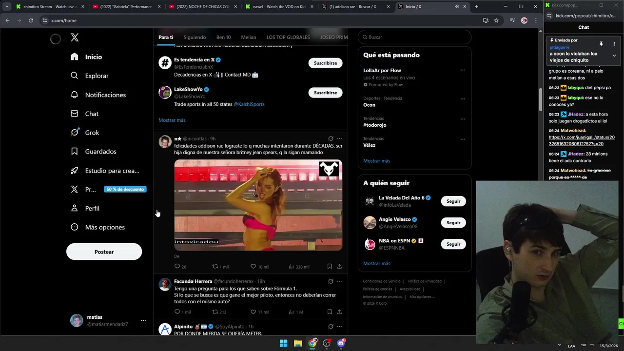Click Grok icon on Facundo Herrera tweet

click(331, 281)
